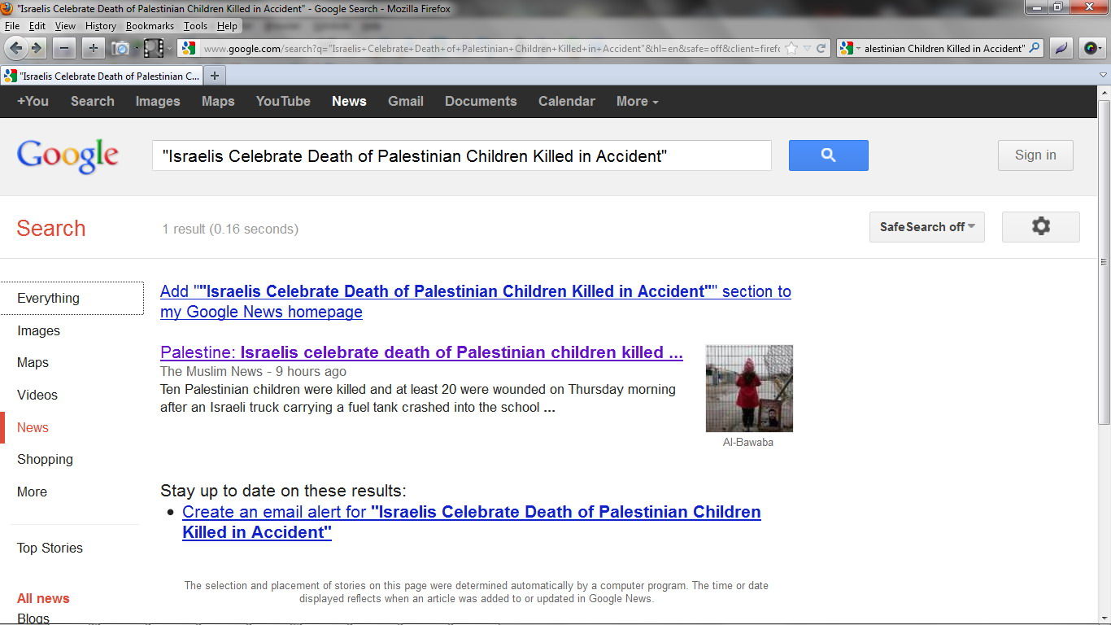Viewport: 1111px width, 625px height.
Task: Click the Al-Bawaba caption under thumbnail
Action: pos(748,442)
